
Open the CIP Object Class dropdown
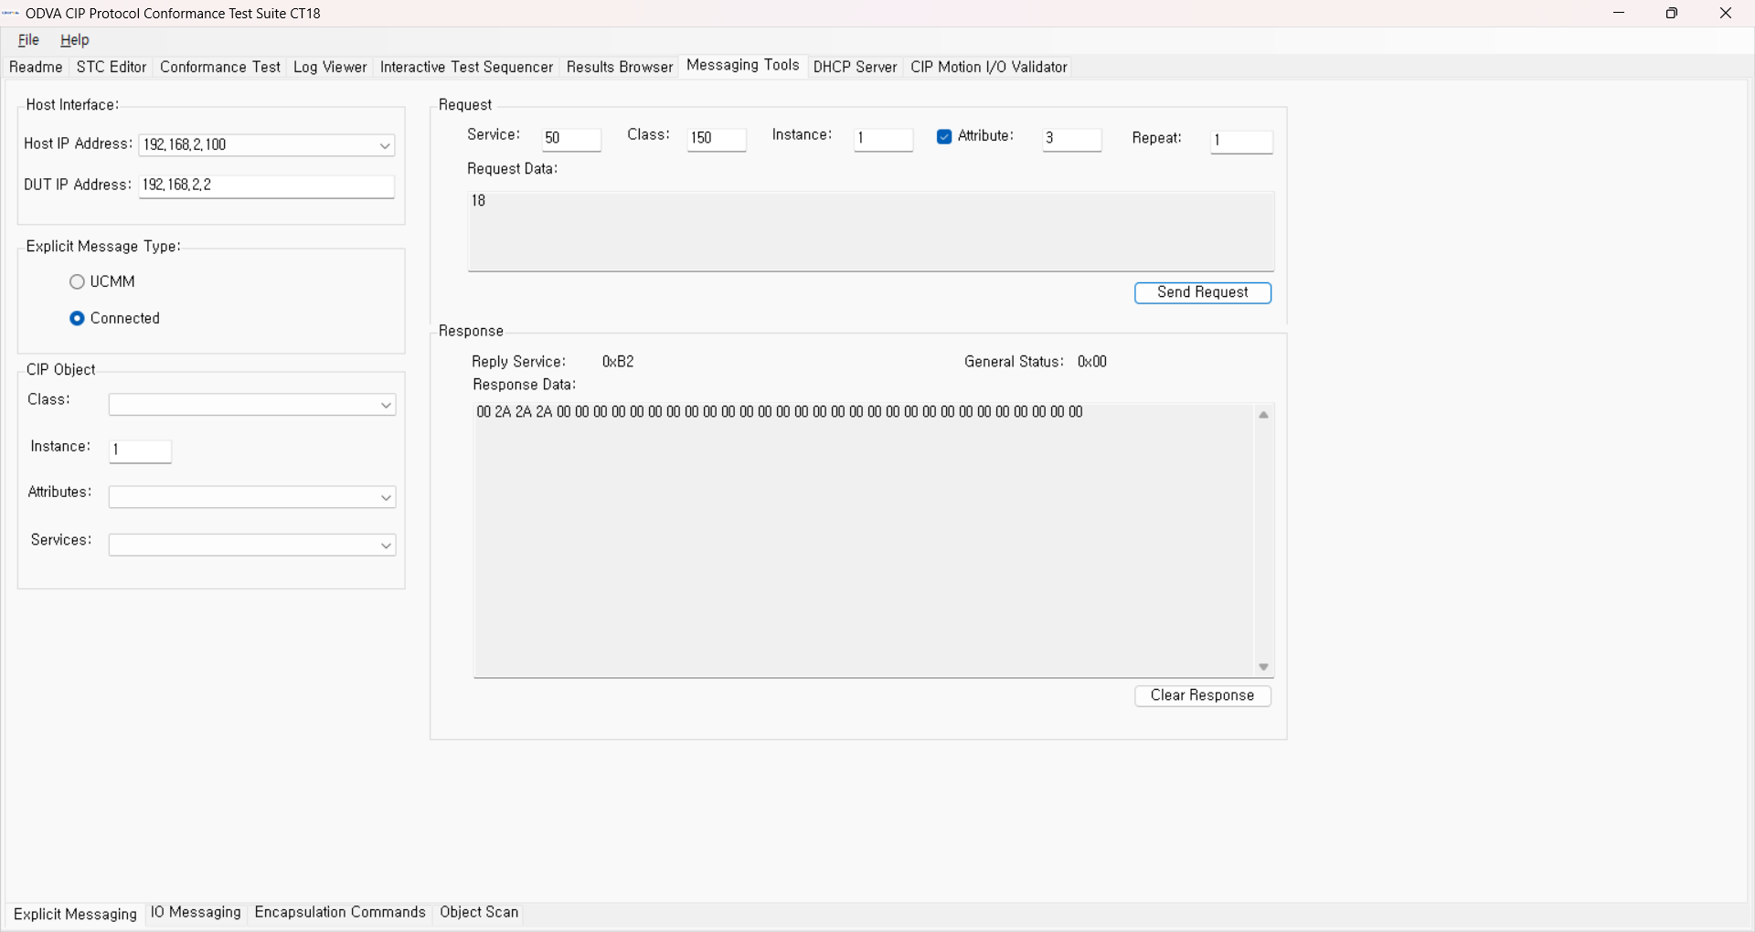[386, 406]
